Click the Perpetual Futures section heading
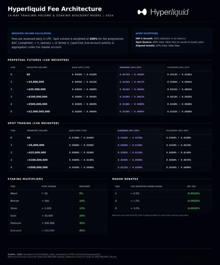Viewport: 220px width, 265px height. coord(38,60)
